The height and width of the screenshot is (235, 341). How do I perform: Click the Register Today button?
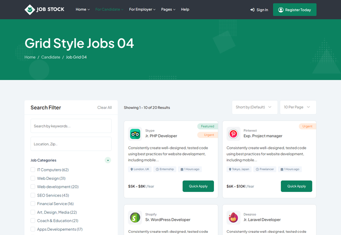[295, 9]
